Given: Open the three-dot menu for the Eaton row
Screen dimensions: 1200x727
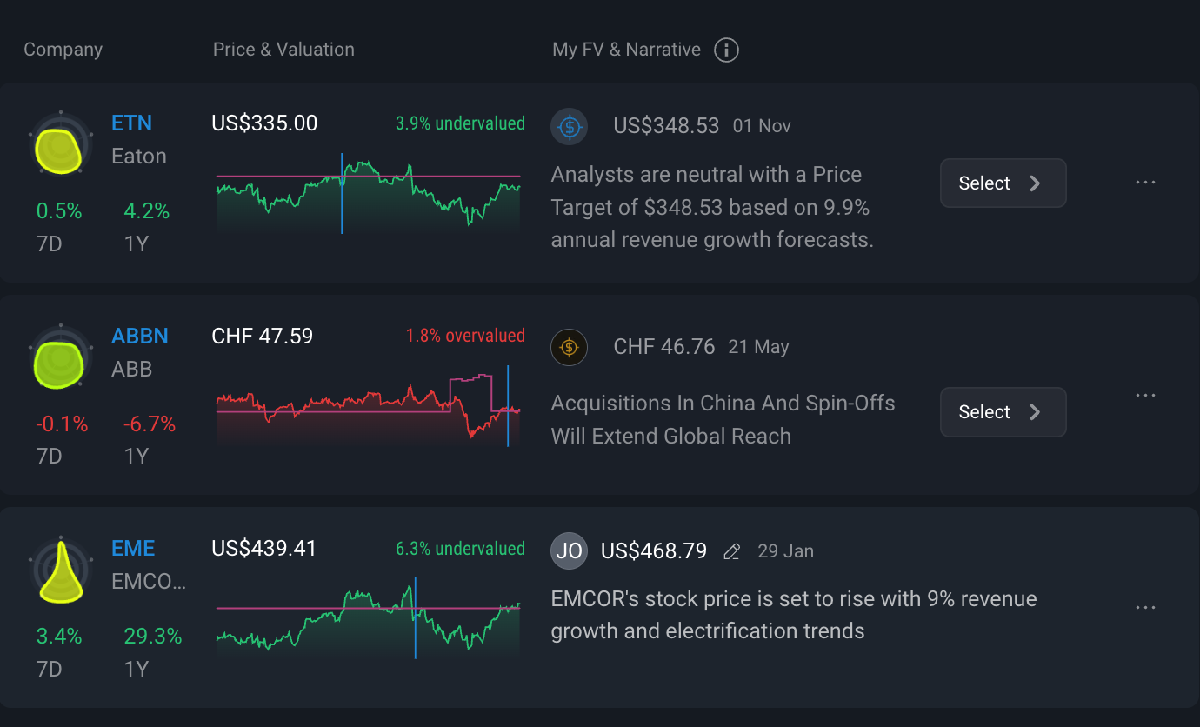Looking at the screenshot, I should pos(1145,183).
